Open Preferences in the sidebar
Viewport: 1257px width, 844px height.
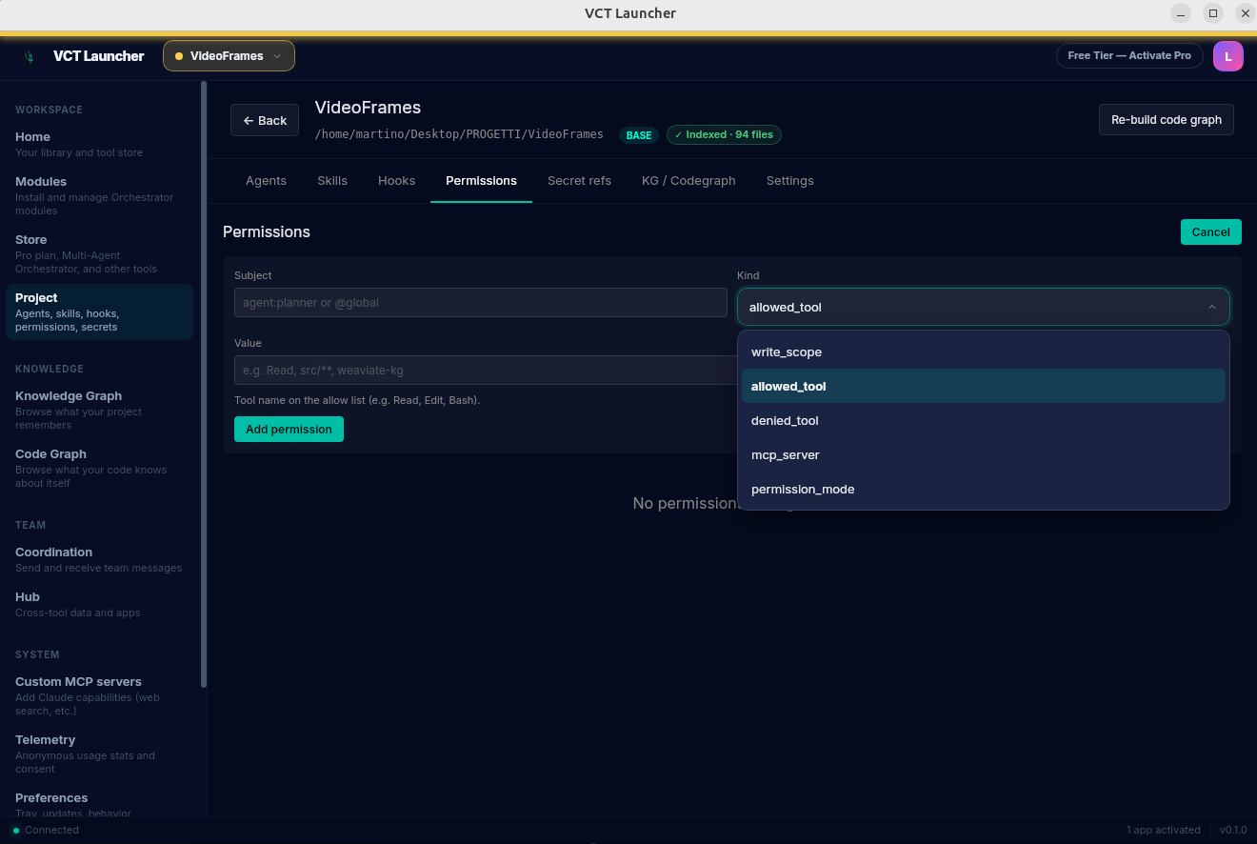[99, 804]
